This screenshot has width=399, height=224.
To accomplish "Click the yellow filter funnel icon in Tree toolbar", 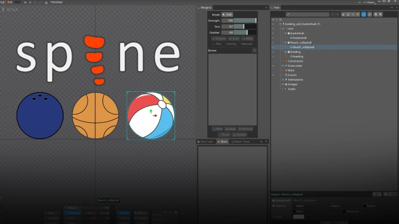I will [x=357, y=14].
